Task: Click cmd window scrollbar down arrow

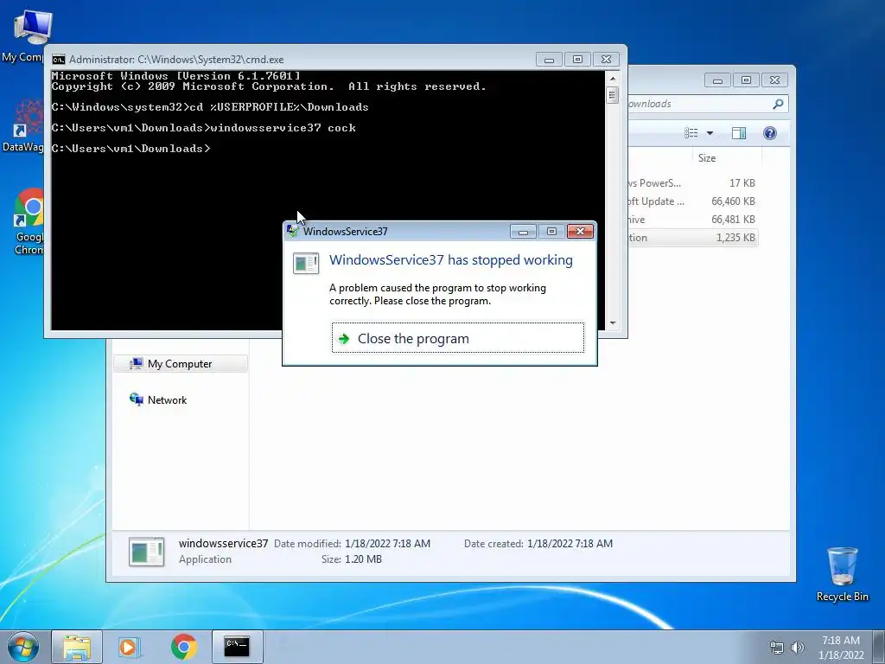Action: 613,323
